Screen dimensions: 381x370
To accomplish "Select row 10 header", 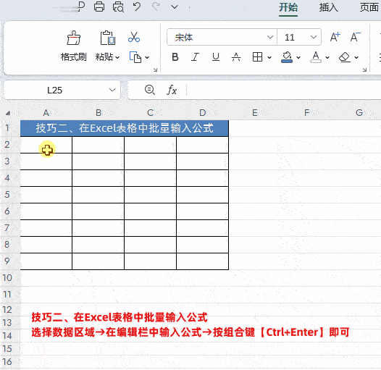I will tap(7, 278).
